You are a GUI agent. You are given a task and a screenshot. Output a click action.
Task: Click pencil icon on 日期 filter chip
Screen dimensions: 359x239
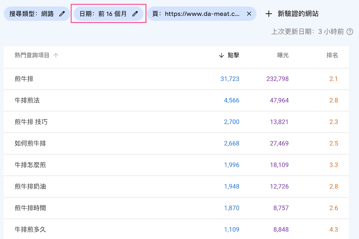tap(135, 14)
